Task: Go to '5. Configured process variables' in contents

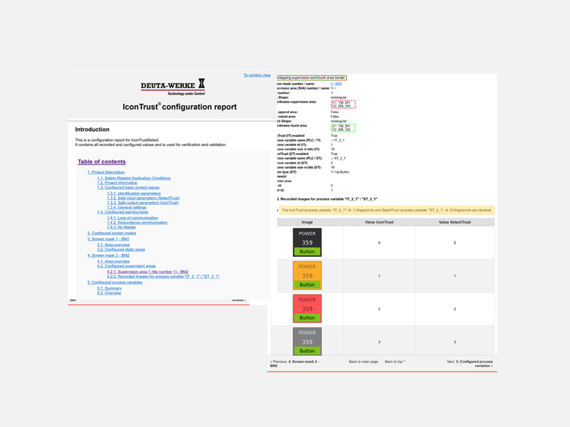Action: pos(115,282)
